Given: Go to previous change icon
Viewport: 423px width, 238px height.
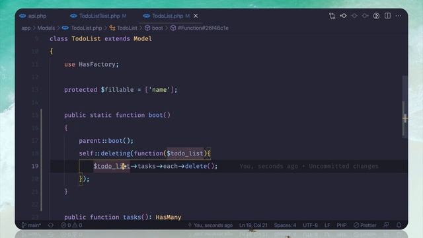Looking at the screenshot, I should [x=354, y=16].
